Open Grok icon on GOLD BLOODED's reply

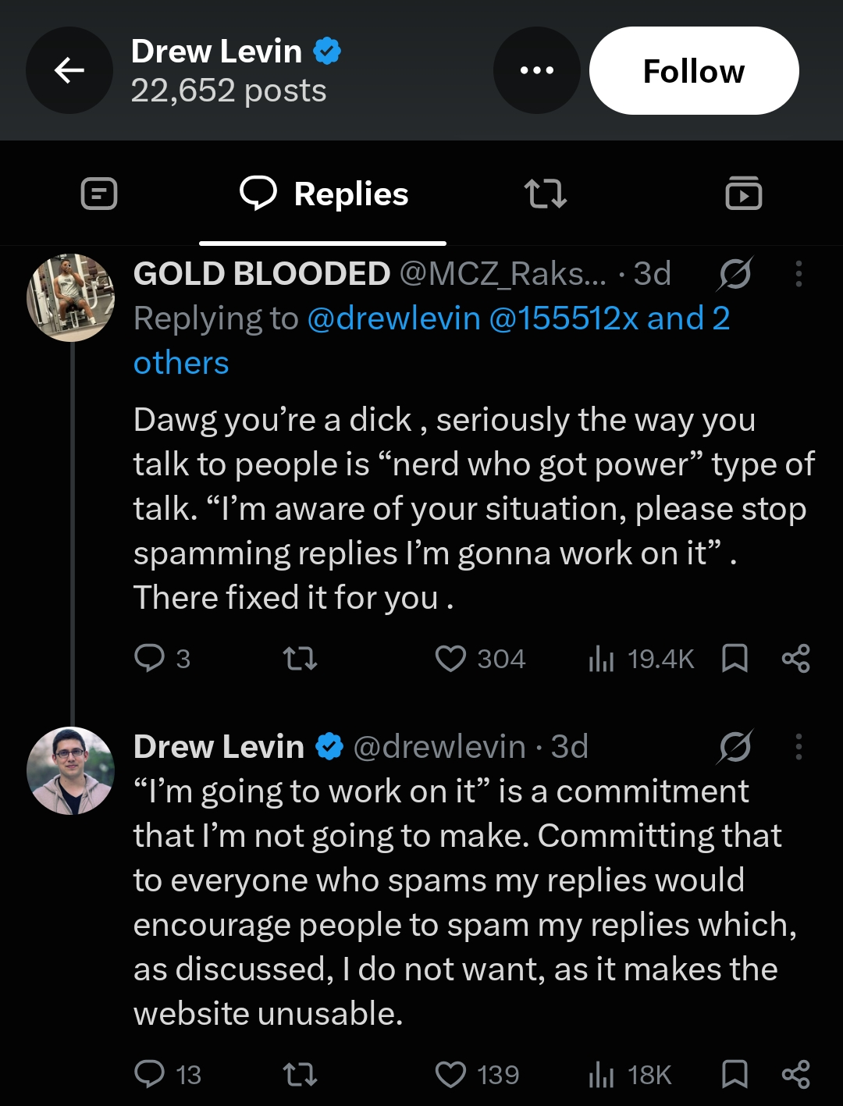[735, 273]
